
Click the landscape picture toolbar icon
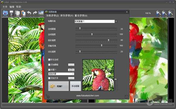coord(41,13)
